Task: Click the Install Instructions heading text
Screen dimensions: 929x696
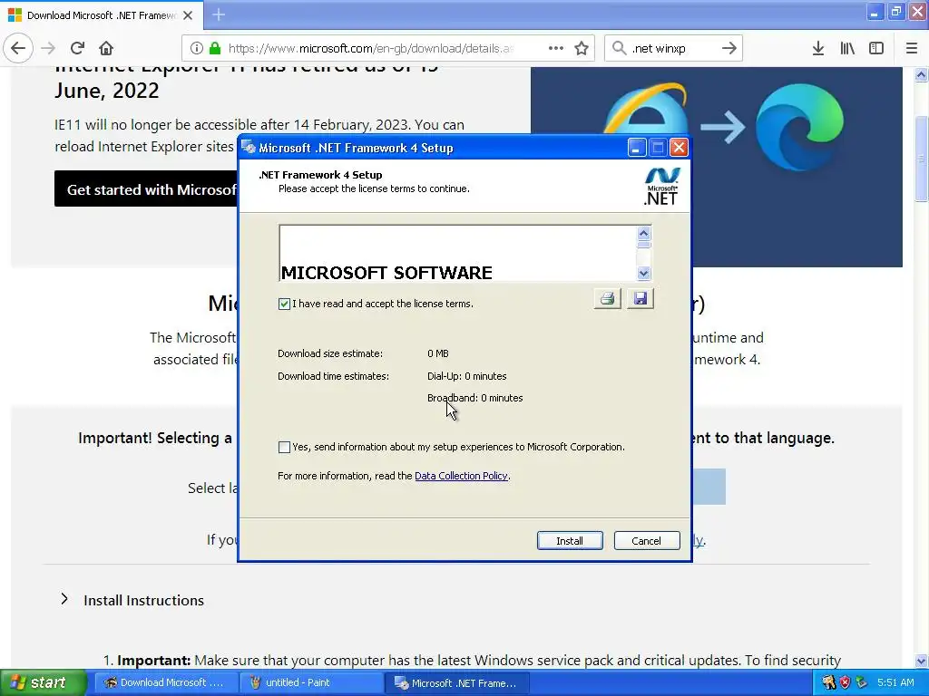Action: coord(143,600)
